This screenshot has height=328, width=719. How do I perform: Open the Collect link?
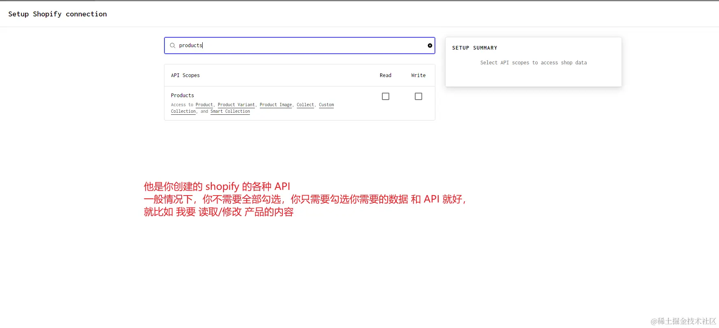point(305,105)
